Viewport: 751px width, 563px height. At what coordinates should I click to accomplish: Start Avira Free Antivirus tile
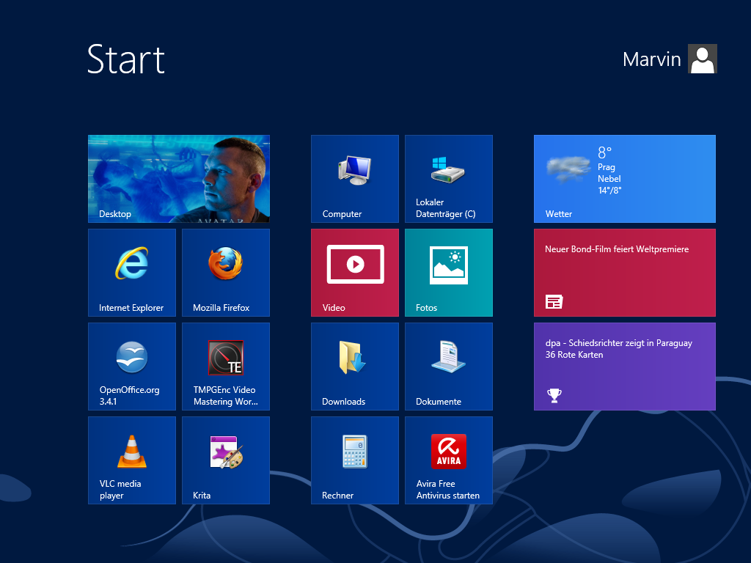[x=449, y=460]
